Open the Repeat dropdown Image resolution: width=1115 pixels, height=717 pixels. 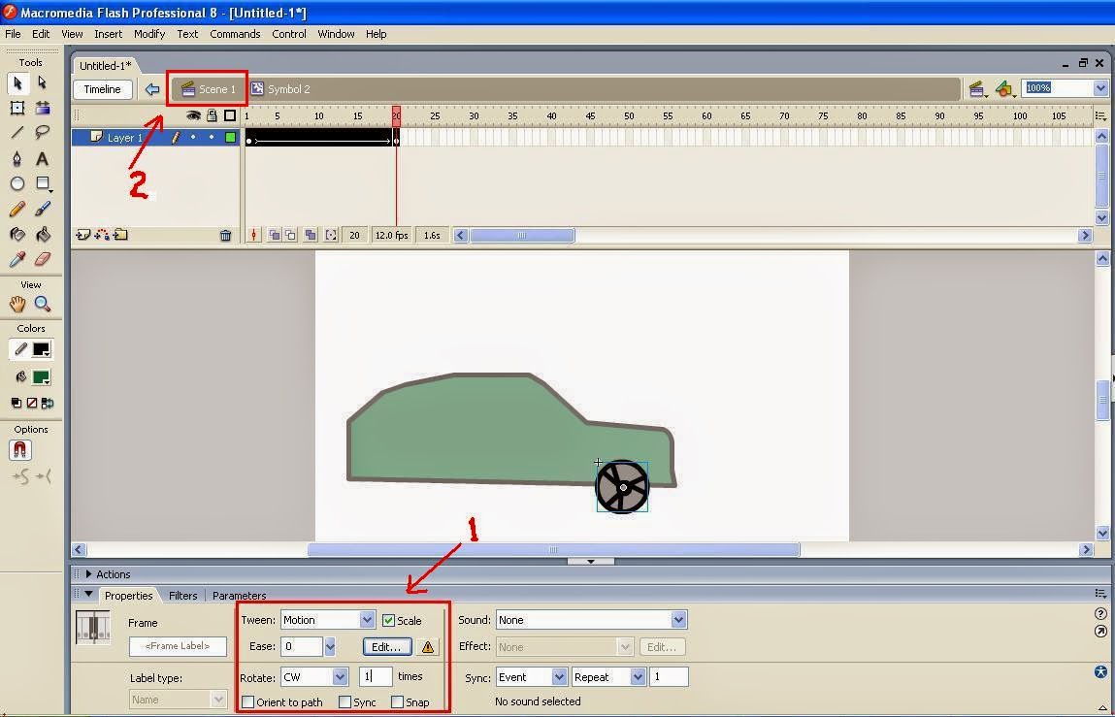click(x=638, y=677)
